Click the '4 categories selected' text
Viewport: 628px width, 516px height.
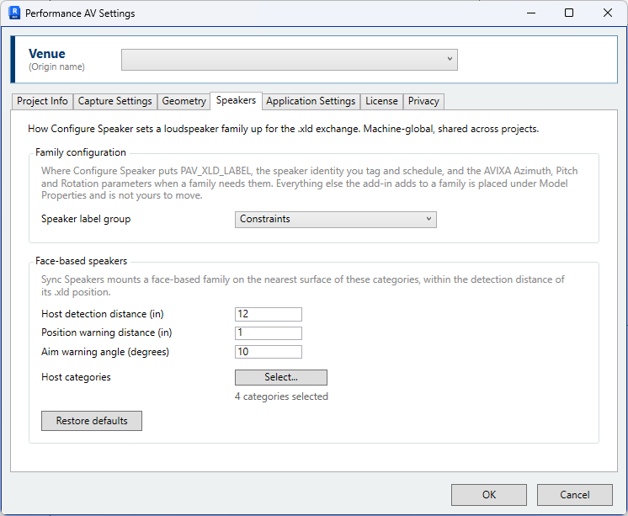click(281, 396)
